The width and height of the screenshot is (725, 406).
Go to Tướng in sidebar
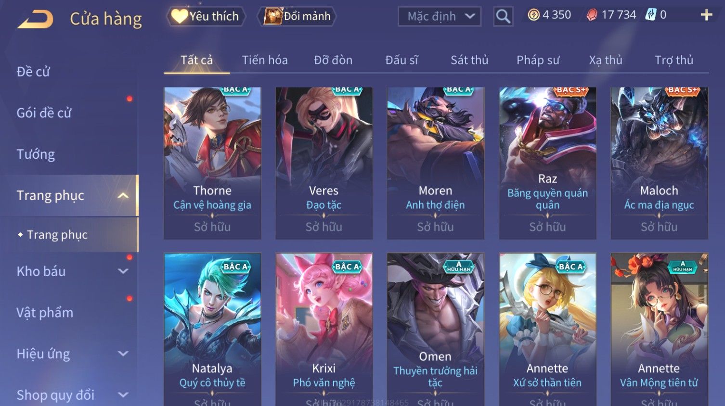(36, 154)
